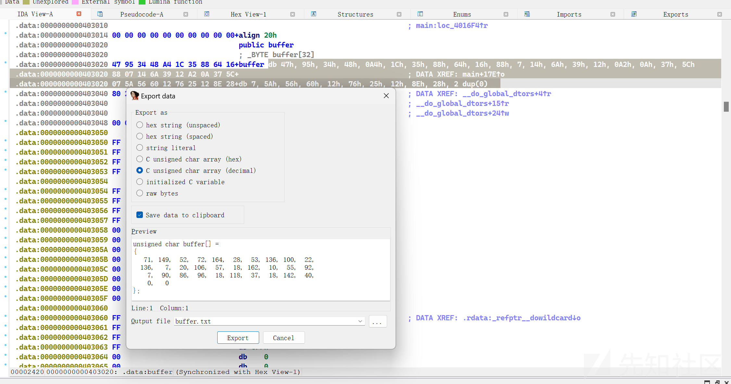Click inside the Preview text area
This screenshot has height=384, width=731.
pos(261,270)
